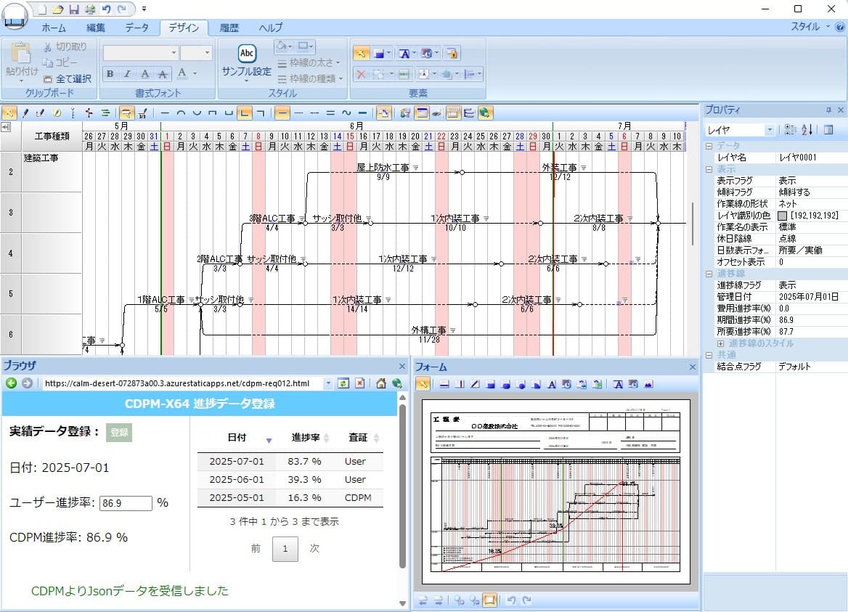Click the browser panel home icon
848x612 pixels.
coord(380,383)
